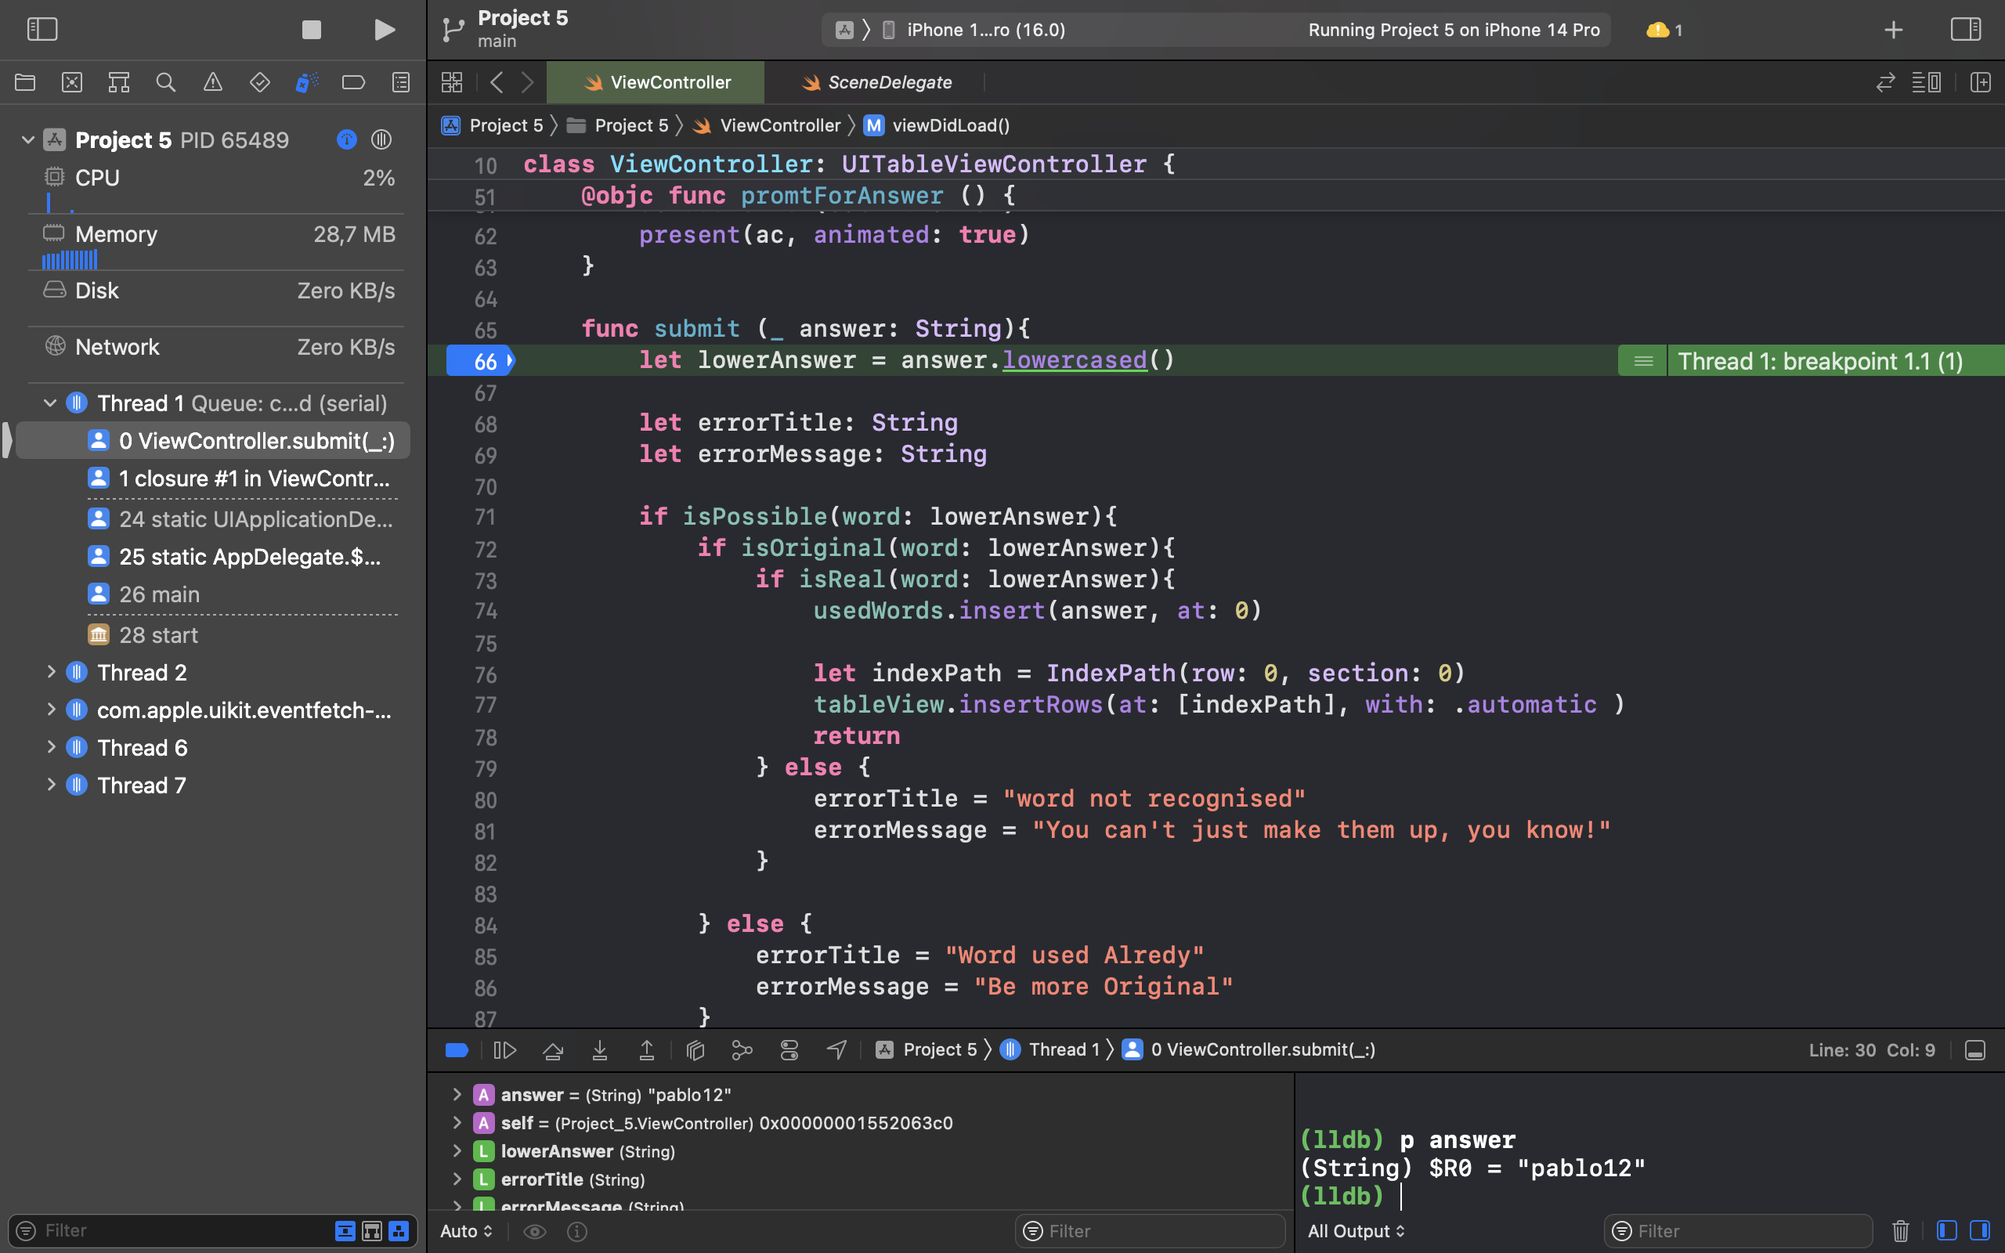Toggle breakpoints activation in debug bar
Viewport: 2005px width, 1253px height.
click(x=457, y=1049)
